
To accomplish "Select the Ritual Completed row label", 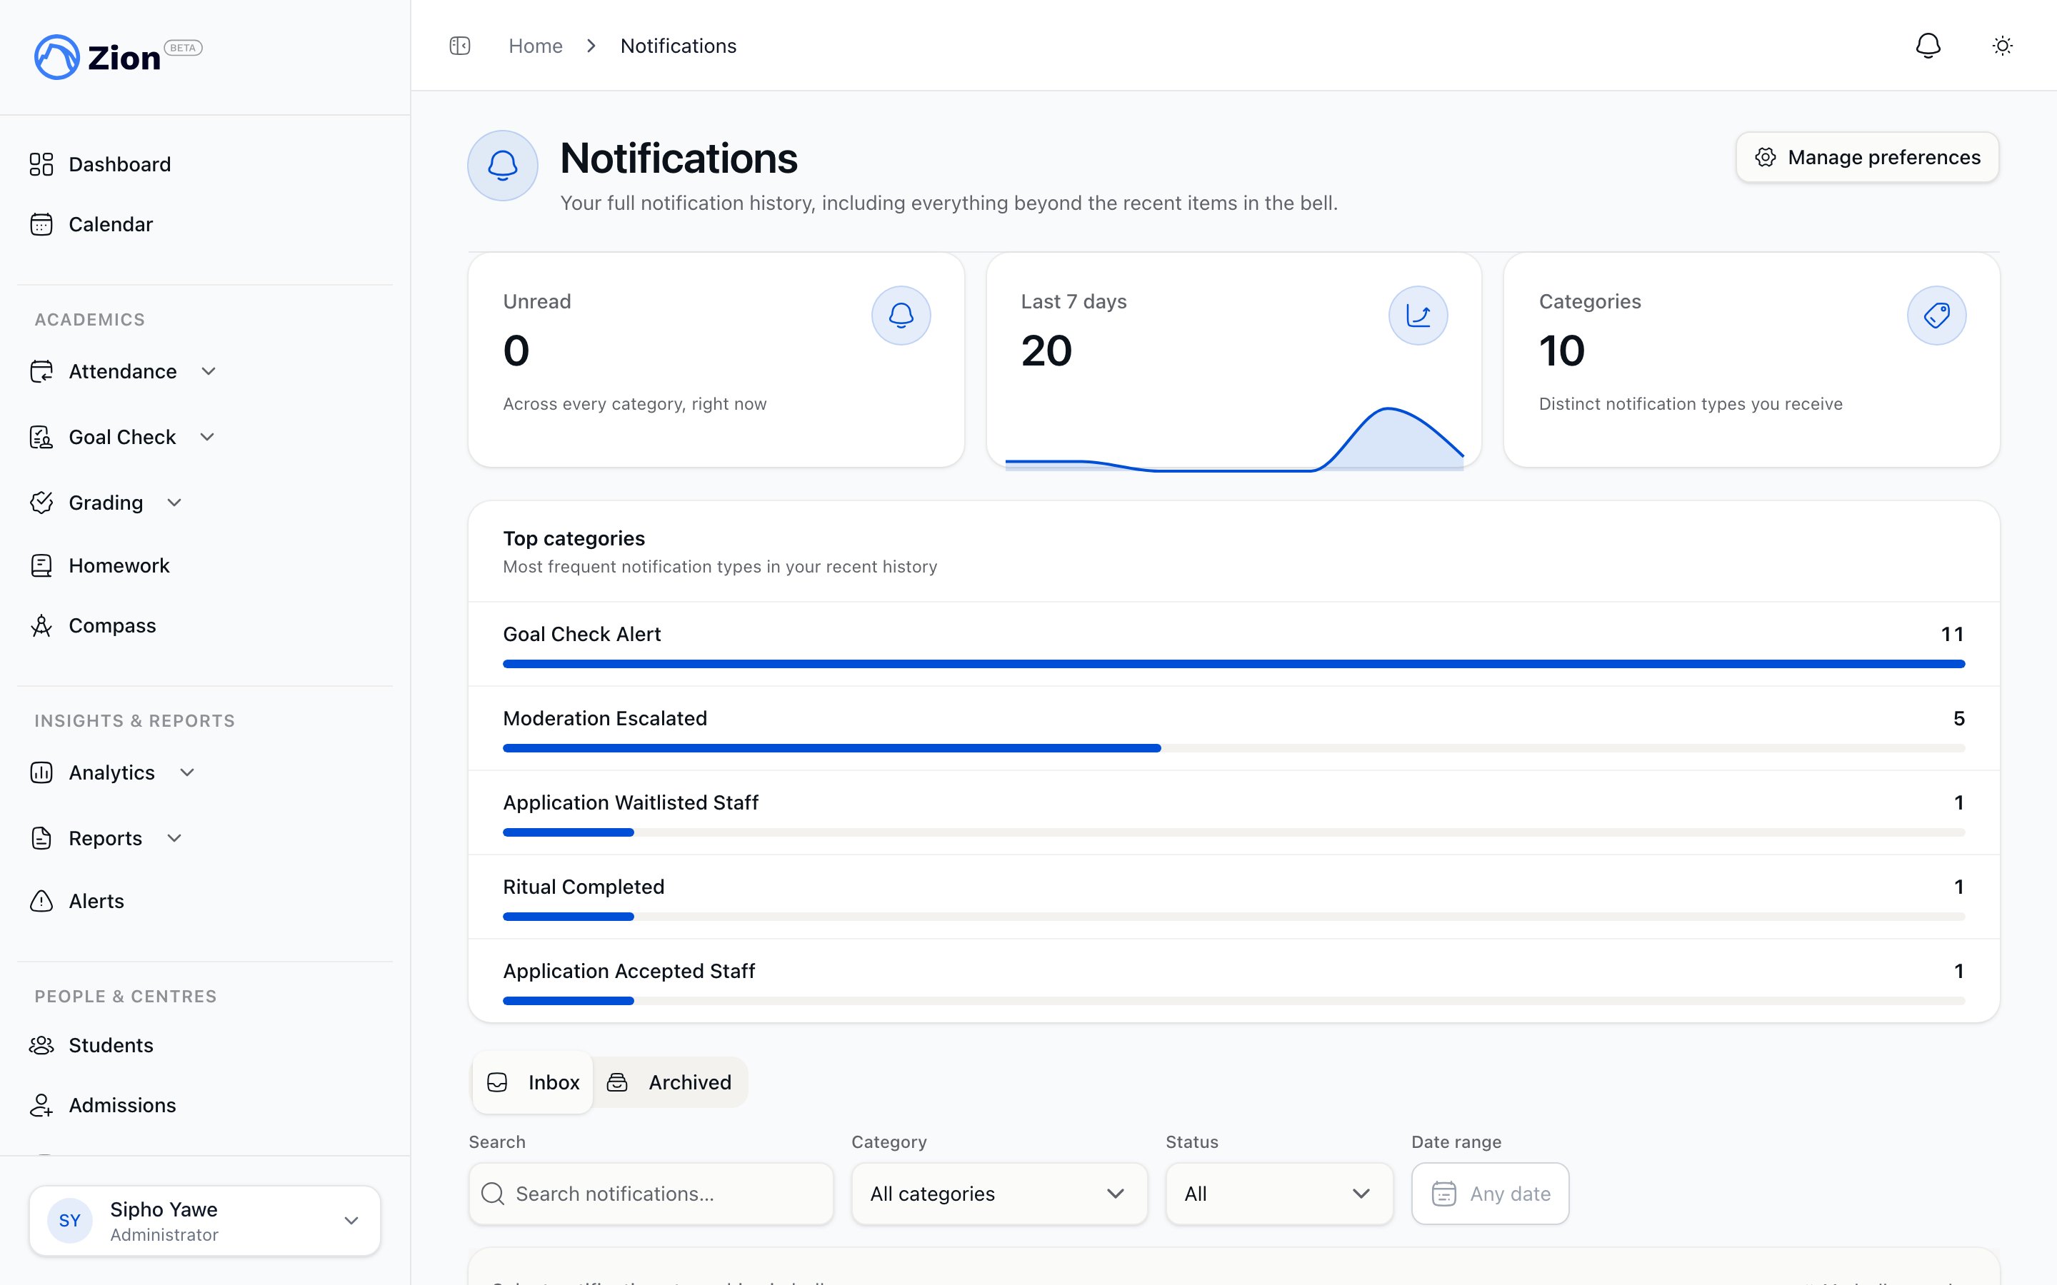I will [x=584, y=887].
